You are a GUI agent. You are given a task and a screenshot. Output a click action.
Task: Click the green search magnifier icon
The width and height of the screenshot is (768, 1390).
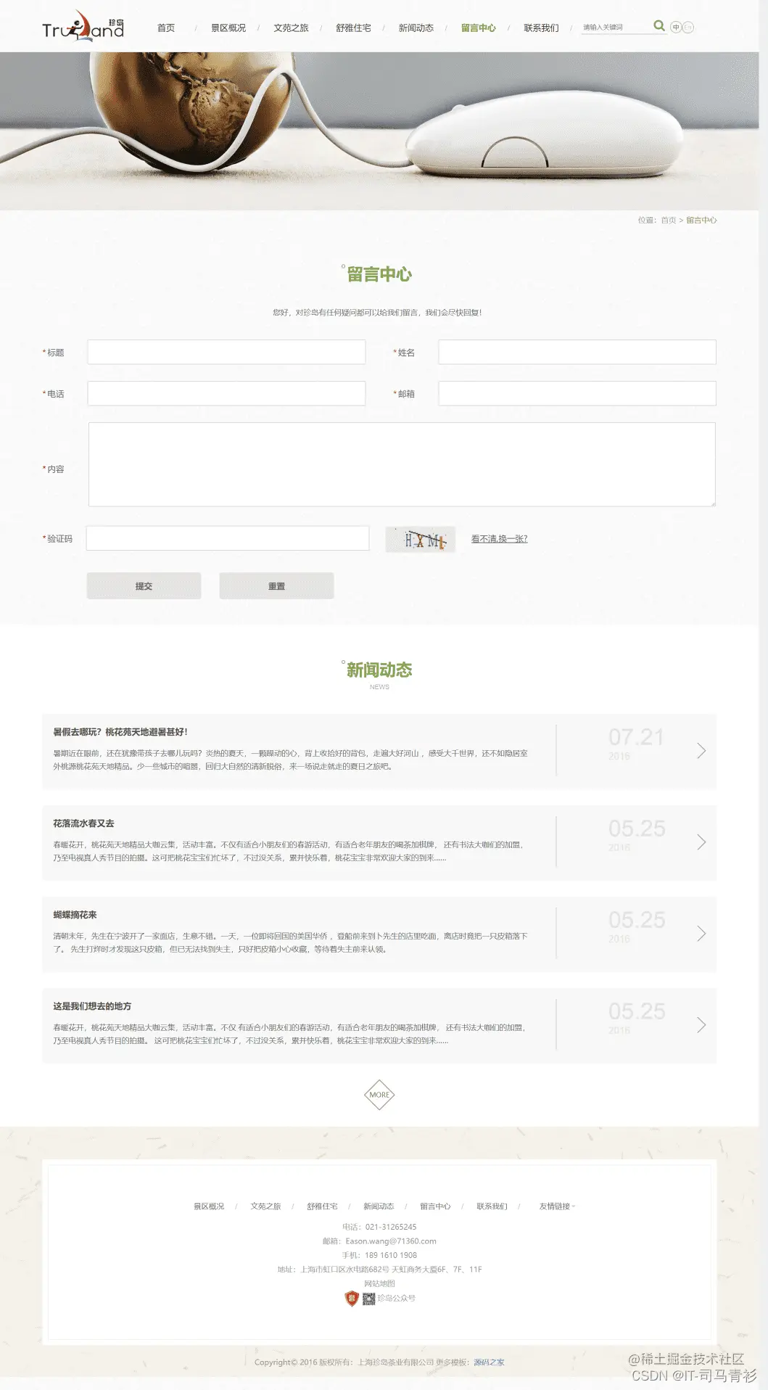(658, 26)
